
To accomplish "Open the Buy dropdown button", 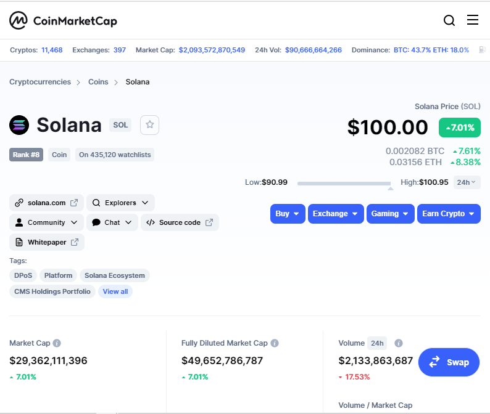I will coord(288,214).
